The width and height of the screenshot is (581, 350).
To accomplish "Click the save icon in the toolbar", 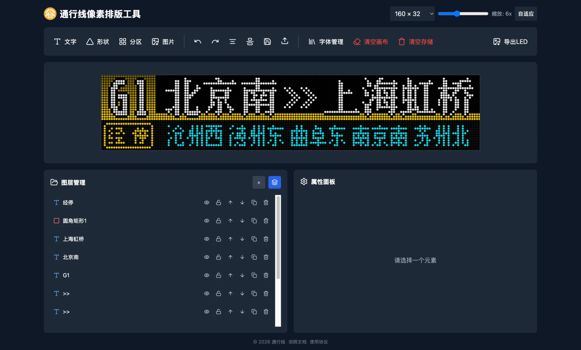I will [x=267, y=41].
